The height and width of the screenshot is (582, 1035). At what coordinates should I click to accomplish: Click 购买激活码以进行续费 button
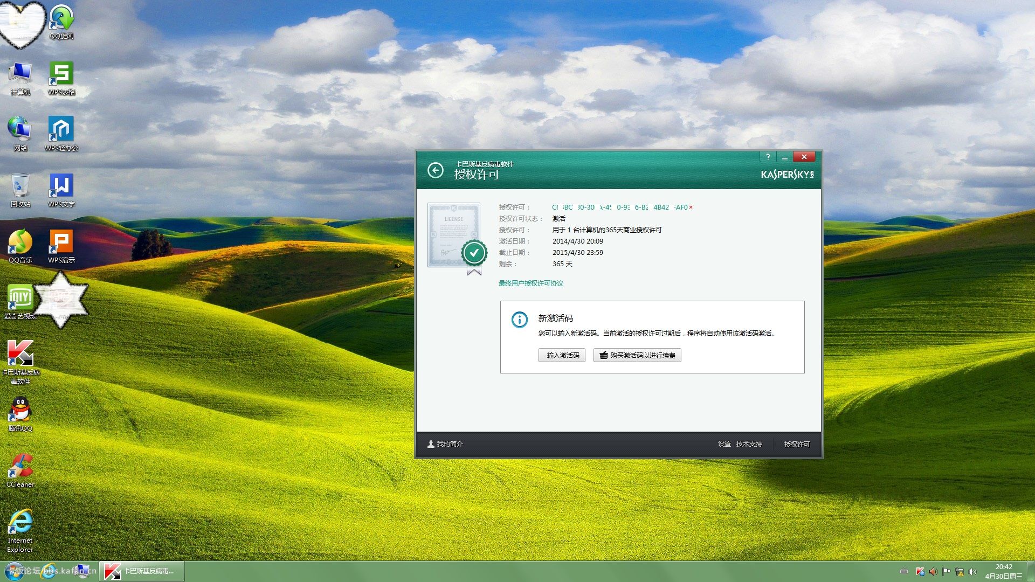coord(637,355)
